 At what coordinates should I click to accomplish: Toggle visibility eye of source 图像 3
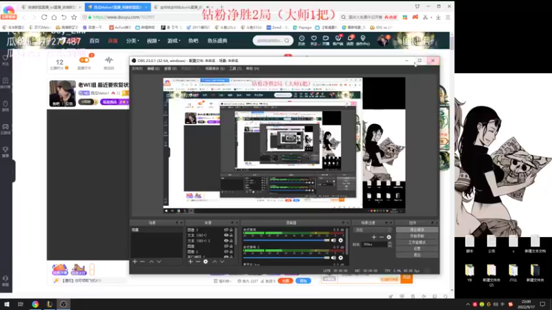[226, 230]
